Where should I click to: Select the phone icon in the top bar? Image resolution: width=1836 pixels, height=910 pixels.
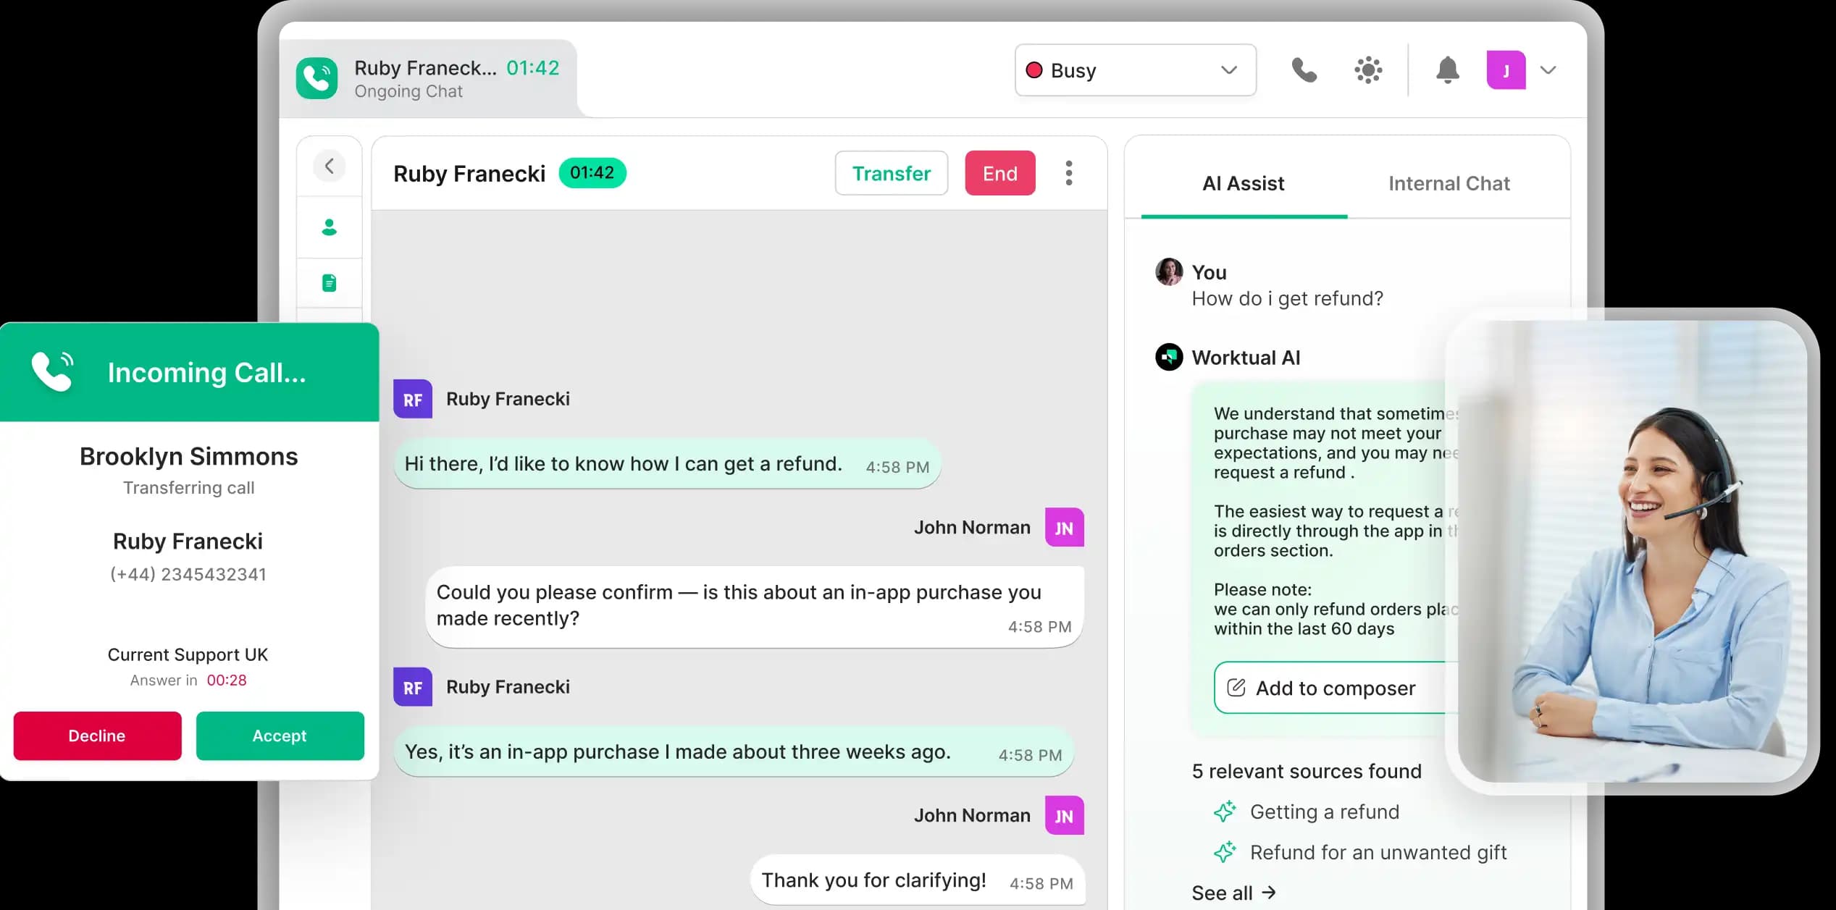(x=1304, y=70)
